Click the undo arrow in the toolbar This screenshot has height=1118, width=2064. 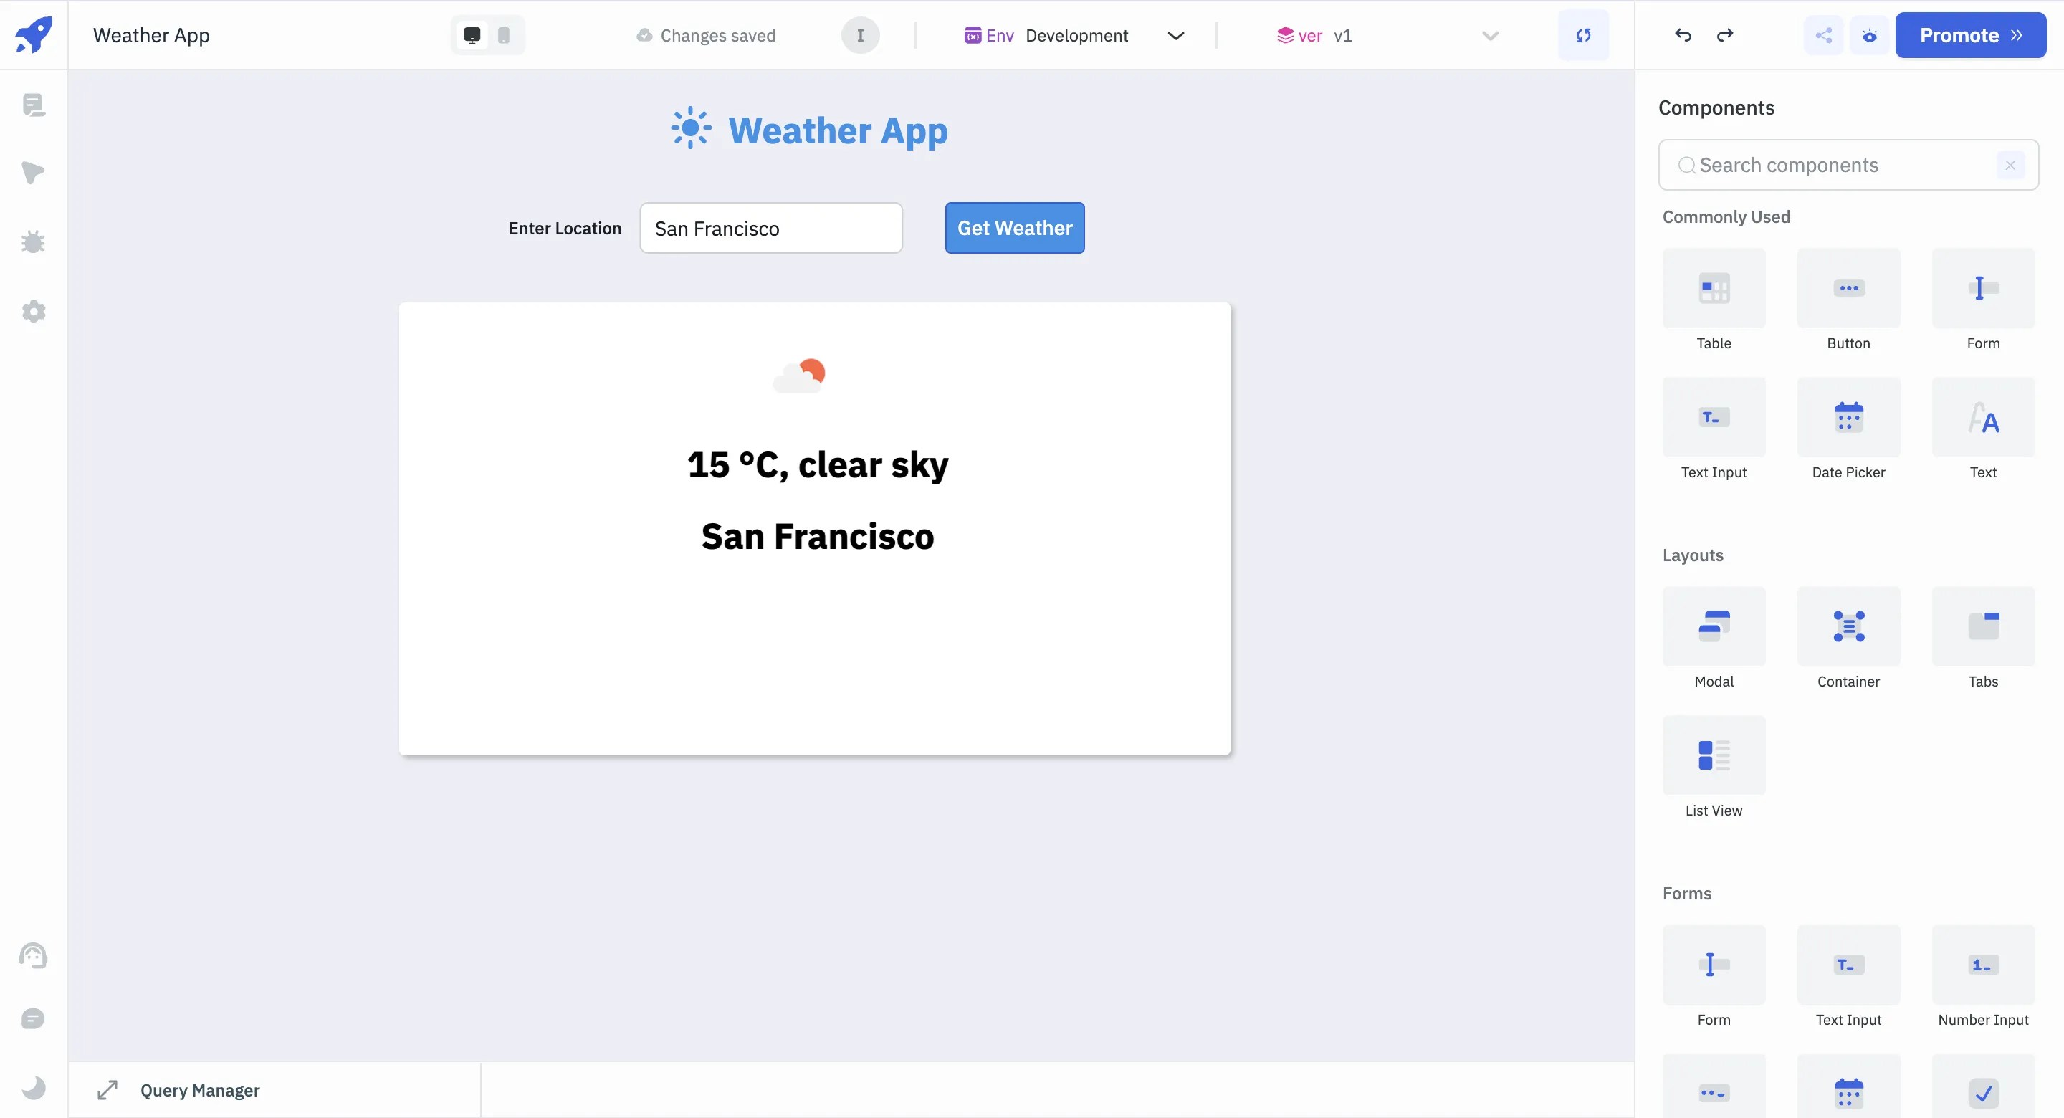pyautogui.click(x=1683, y=35)
